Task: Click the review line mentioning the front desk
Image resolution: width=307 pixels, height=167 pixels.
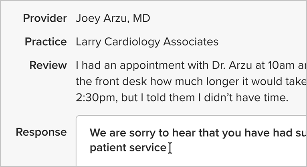Action: 191,81
